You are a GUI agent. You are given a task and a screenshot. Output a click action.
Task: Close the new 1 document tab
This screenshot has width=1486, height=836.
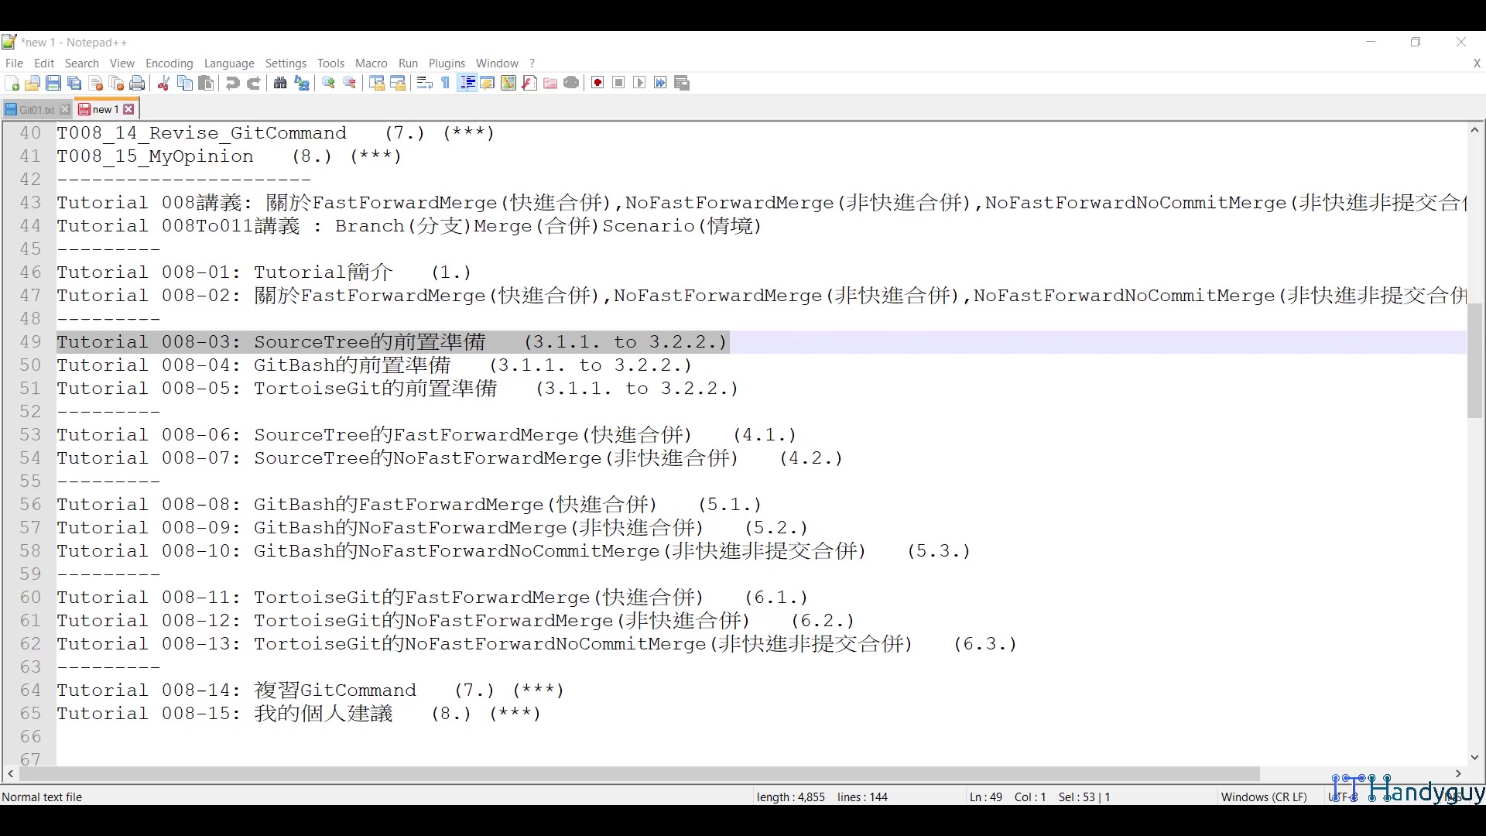(x=129, y=109)
